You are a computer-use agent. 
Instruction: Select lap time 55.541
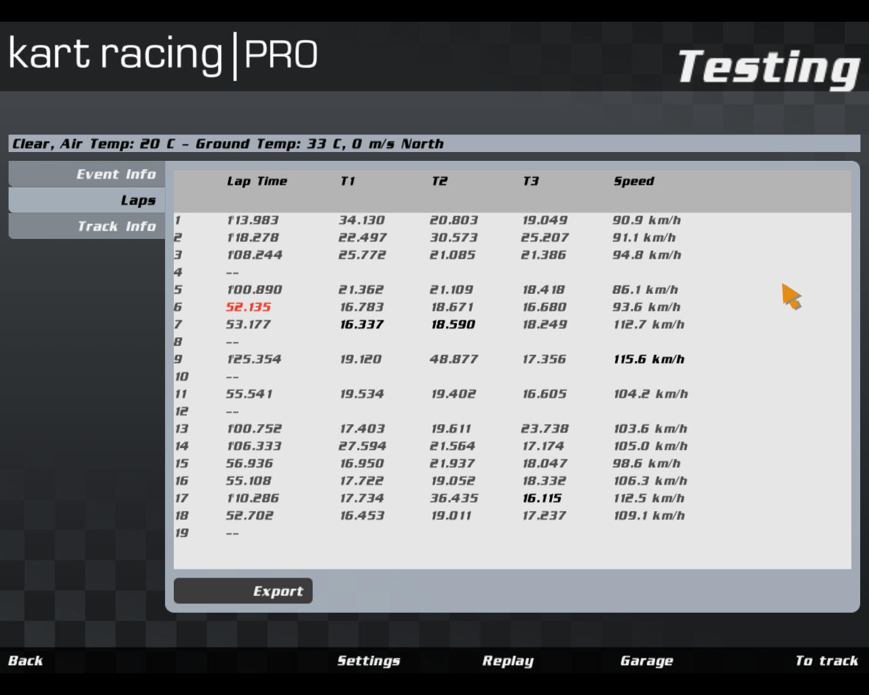(249, 394)
